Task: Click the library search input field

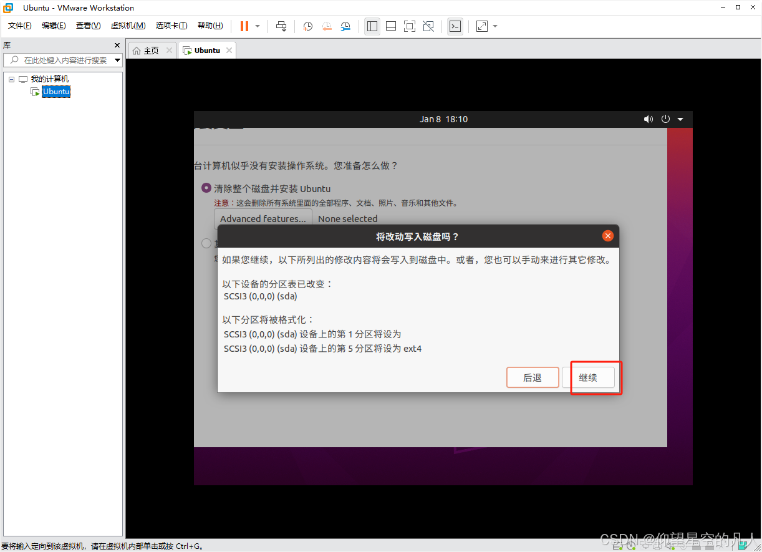Action: click(x=64, y=60)
